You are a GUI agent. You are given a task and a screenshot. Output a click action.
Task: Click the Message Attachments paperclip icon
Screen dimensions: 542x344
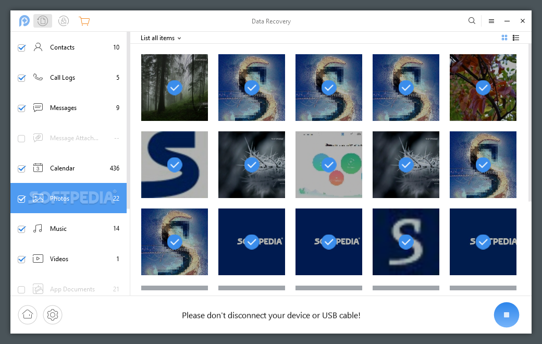(38, 138)
